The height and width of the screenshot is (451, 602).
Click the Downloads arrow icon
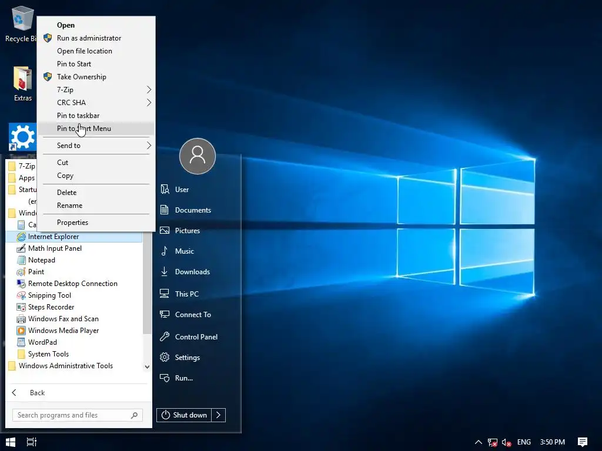[x=165, y=271]
